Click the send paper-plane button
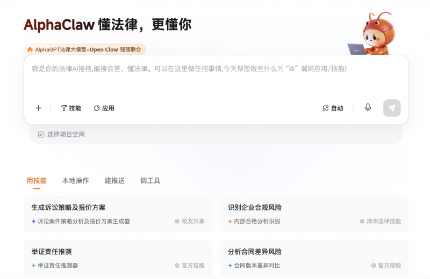The image size is (430, 279). pos(392,108)
